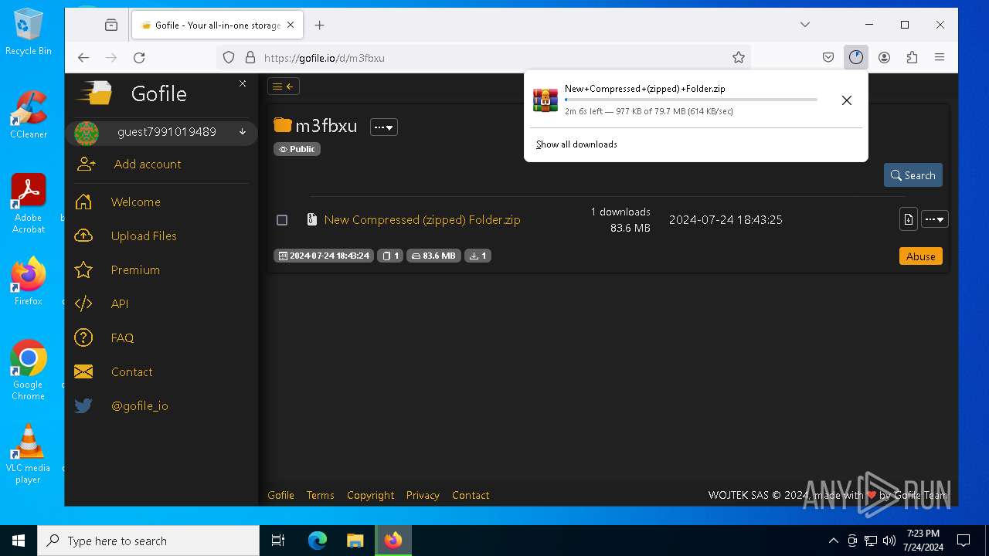989x556 pixels.
Task: Reload the Gofile page
Action: click(x=139, y=57)
